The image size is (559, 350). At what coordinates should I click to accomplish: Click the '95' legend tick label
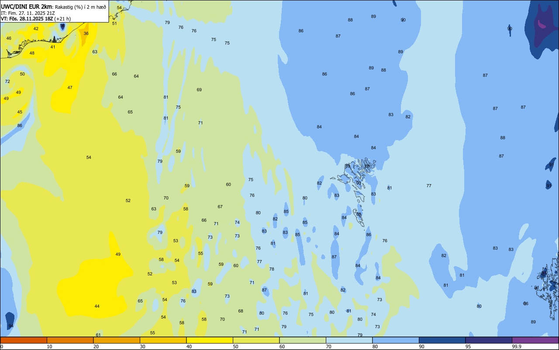[x=468, y=347]
